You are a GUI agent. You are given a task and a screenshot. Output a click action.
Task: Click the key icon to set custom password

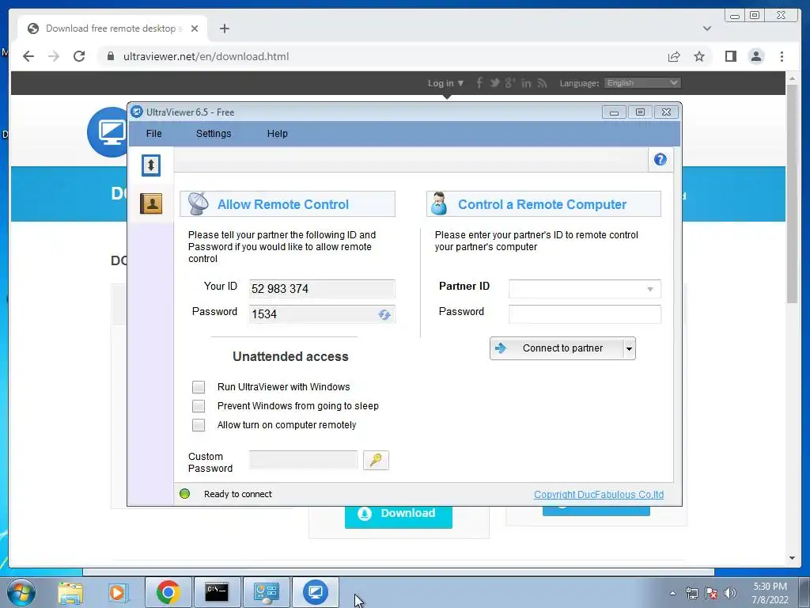376,460
